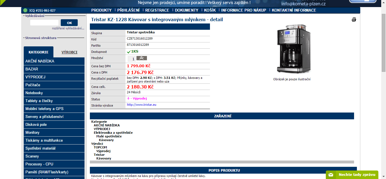Click the Tristar spotrebka group value
This screenshot has height=179, width=386.
tap(141, 32)
